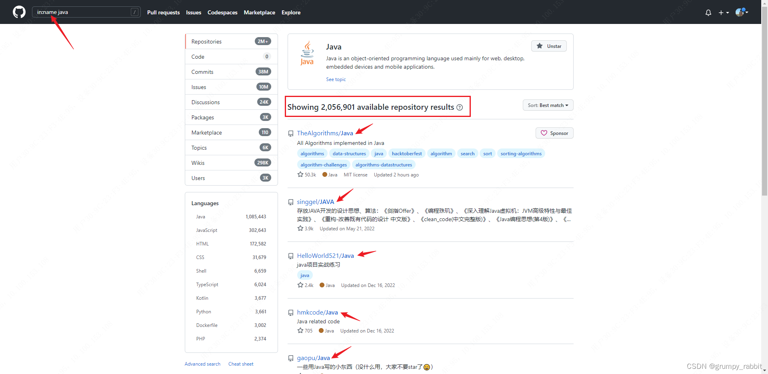768x374 pixels.
Task: Show Packages search results
Action: pos(231,117)
